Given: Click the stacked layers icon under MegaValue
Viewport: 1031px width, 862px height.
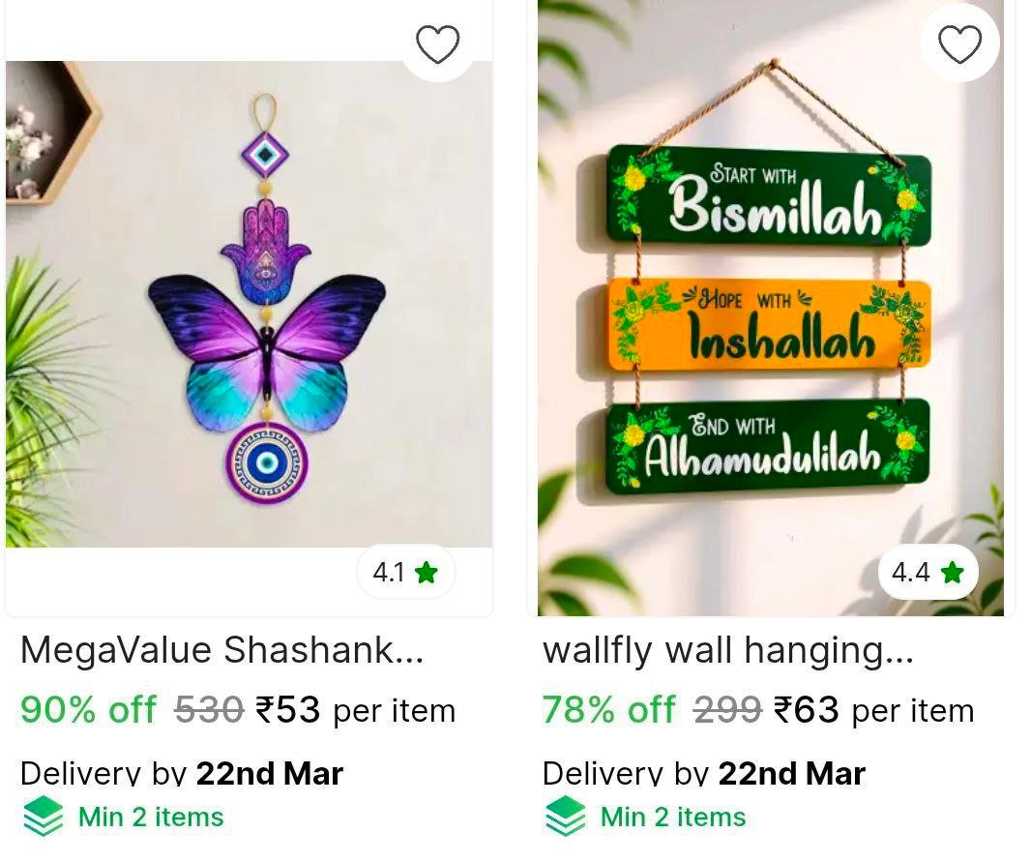Looking at the screenshot, I should (x=44, y=816).
